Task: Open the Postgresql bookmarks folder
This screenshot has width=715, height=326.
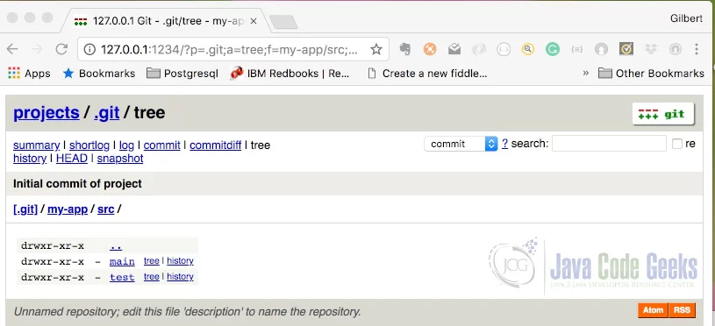Action: coord(182,74)
